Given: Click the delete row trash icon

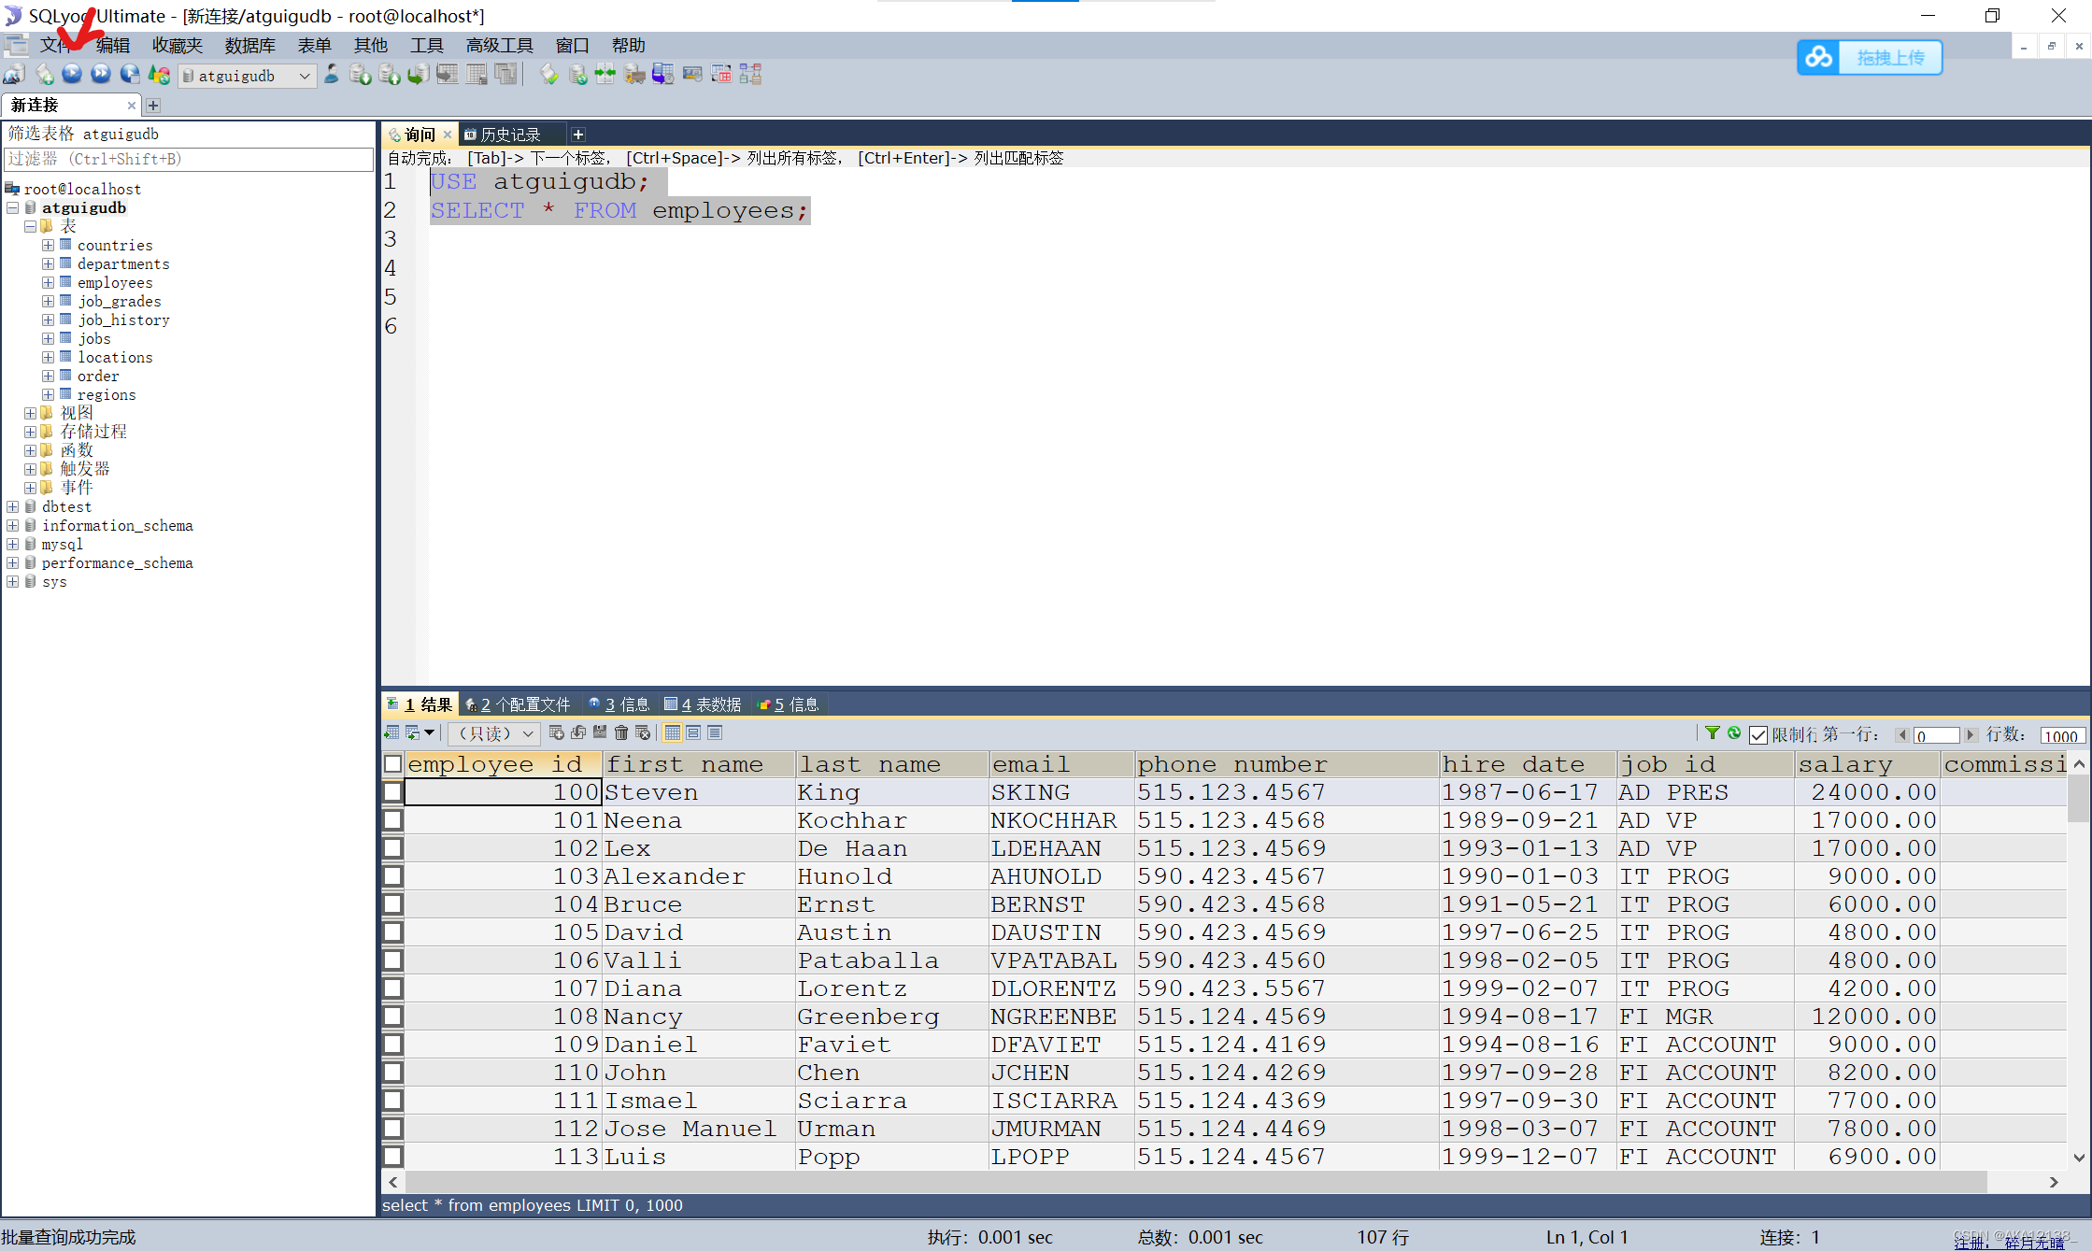Looking at the screenshot, I should [621, 733].
